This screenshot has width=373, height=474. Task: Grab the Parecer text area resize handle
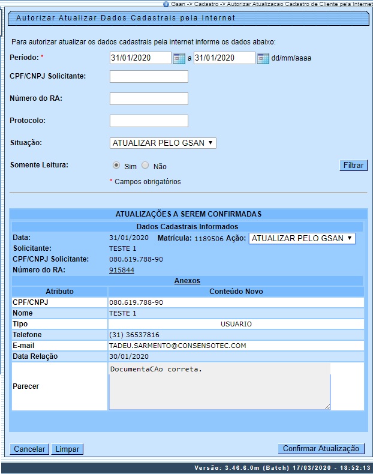[327, 407]
